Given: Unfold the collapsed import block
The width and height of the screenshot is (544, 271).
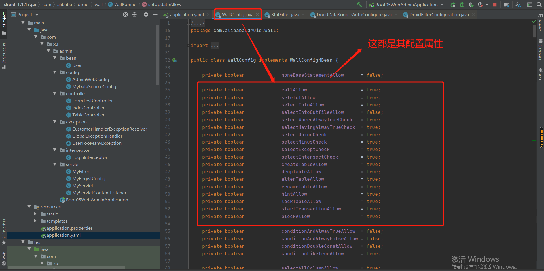Looking at the screenshot, I should [x=188, y=45].
